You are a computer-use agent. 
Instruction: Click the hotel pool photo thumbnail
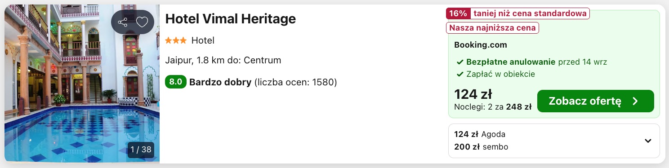82,84
